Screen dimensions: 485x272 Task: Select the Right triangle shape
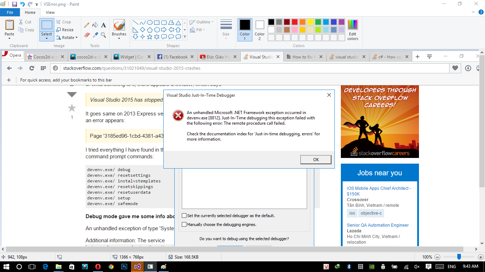tap(135, 29)
